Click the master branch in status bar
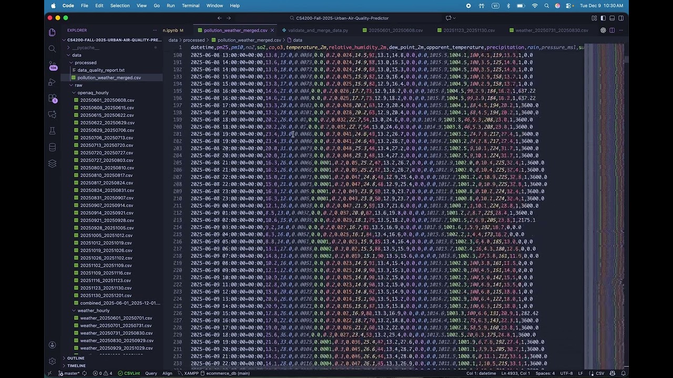673x378 pixels. [x=69, y=373]
